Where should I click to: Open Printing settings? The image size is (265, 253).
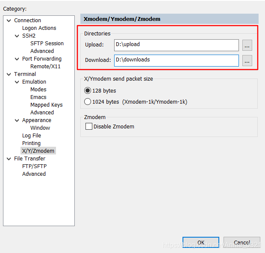pos(32,143)
